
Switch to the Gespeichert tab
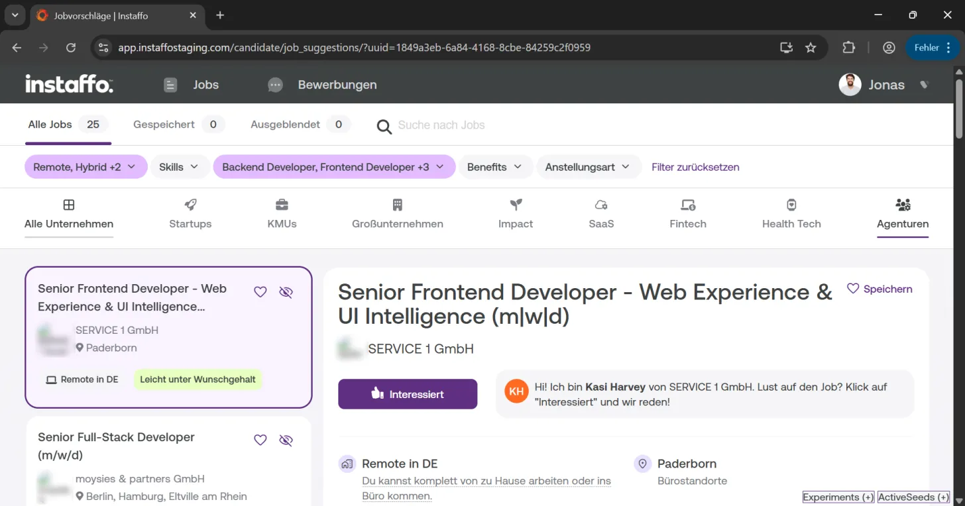[x=178, y=125]
